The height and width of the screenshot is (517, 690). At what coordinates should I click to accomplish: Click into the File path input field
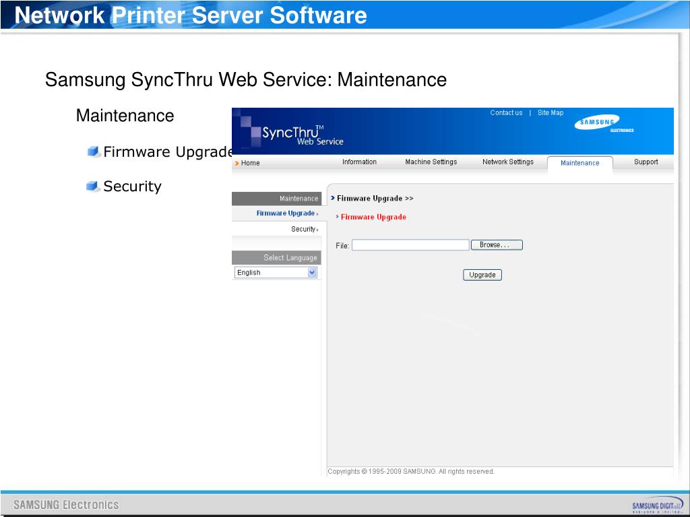(410, 245)
